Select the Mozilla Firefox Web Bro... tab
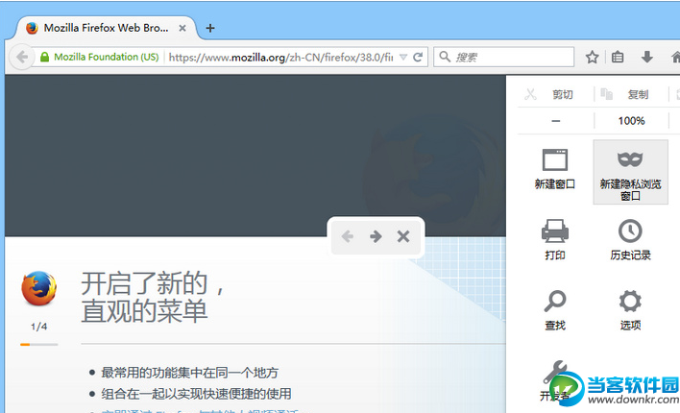 pos(107,28)
